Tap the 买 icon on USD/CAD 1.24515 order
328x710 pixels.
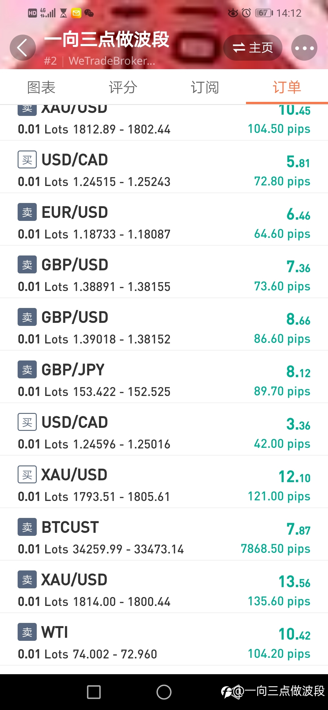[27, 160]
